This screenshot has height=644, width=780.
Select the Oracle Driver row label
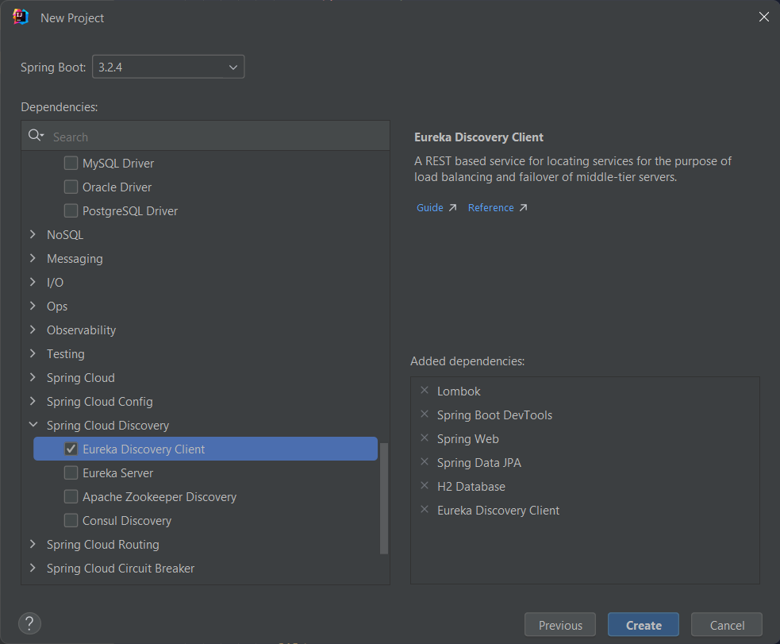[x=117, y=187]
